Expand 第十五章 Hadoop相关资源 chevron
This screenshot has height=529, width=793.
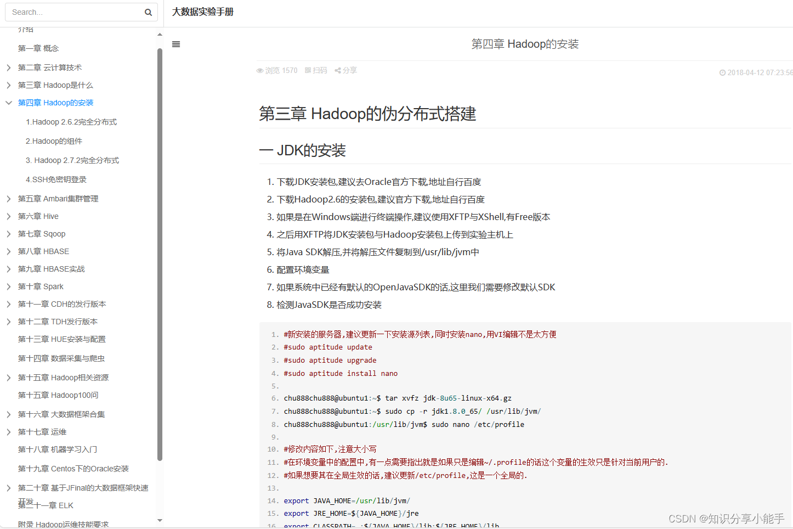tap(9, 378)
